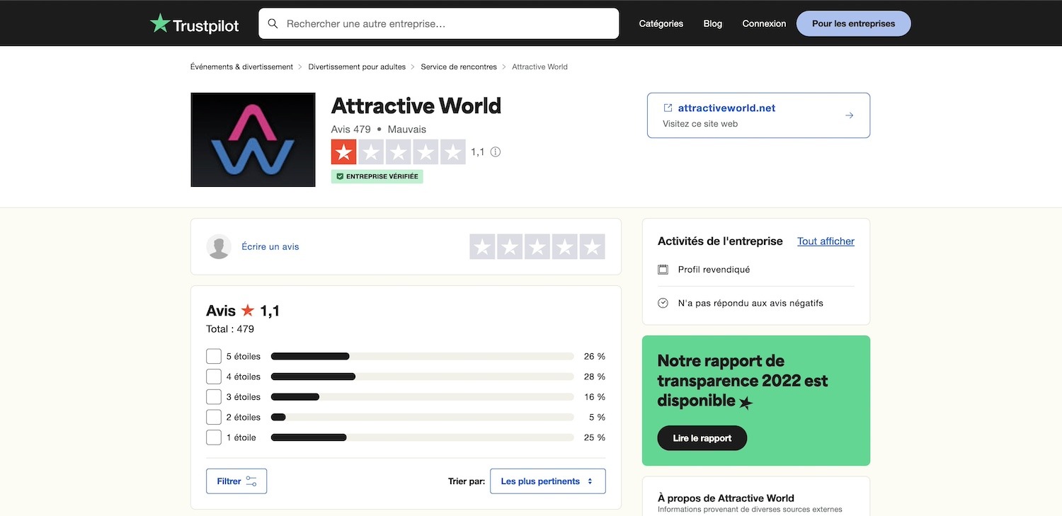Check the 5 étoiles filter checkbox

[x=213, y=355]
